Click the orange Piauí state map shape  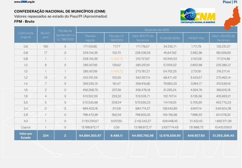pos(232,18)
